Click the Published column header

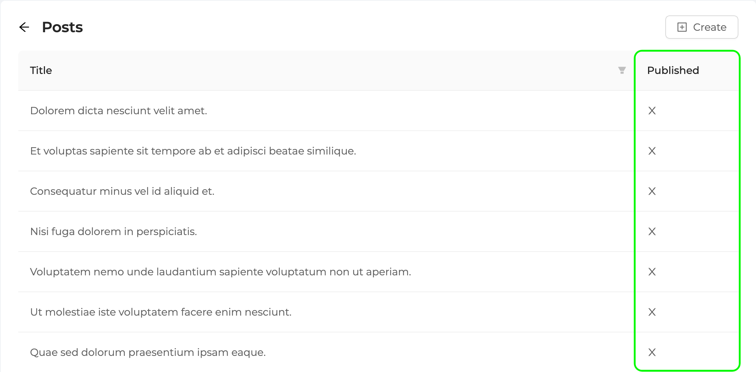click(x=673, y=70)
